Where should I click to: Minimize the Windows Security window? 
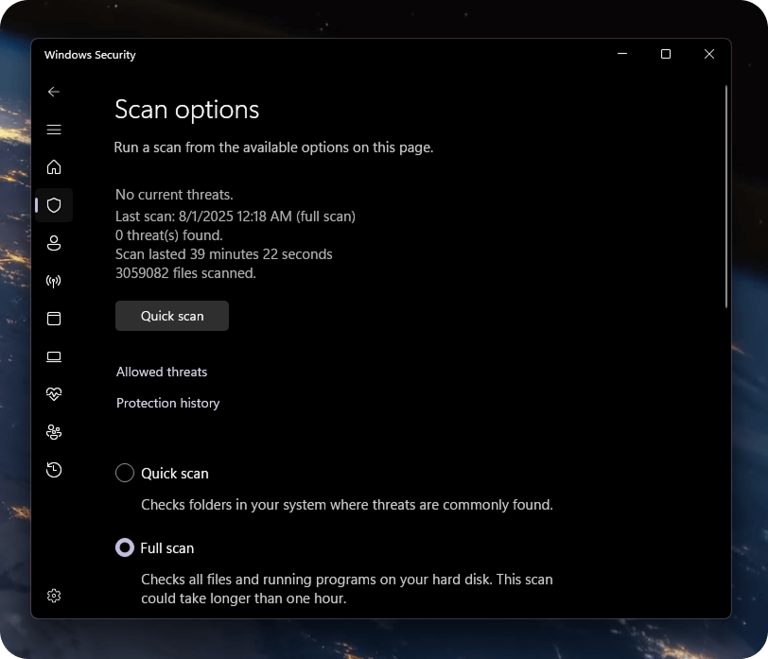622,54
